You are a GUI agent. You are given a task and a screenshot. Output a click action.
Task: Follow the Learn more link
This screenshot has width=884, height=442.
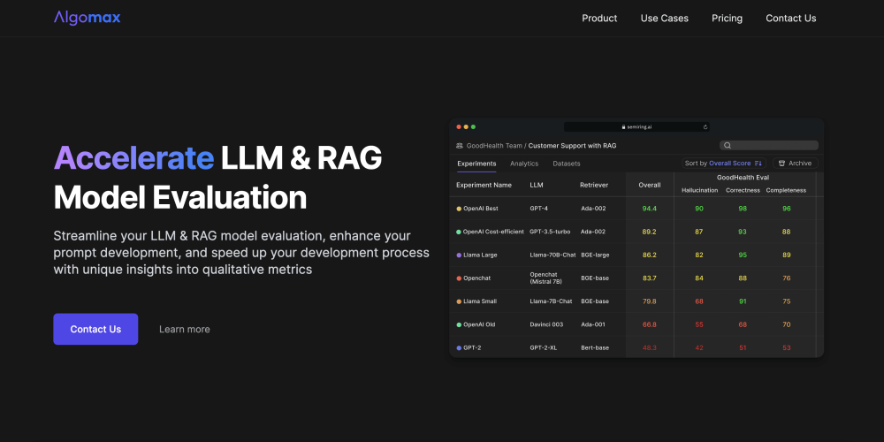click(185, 330)
